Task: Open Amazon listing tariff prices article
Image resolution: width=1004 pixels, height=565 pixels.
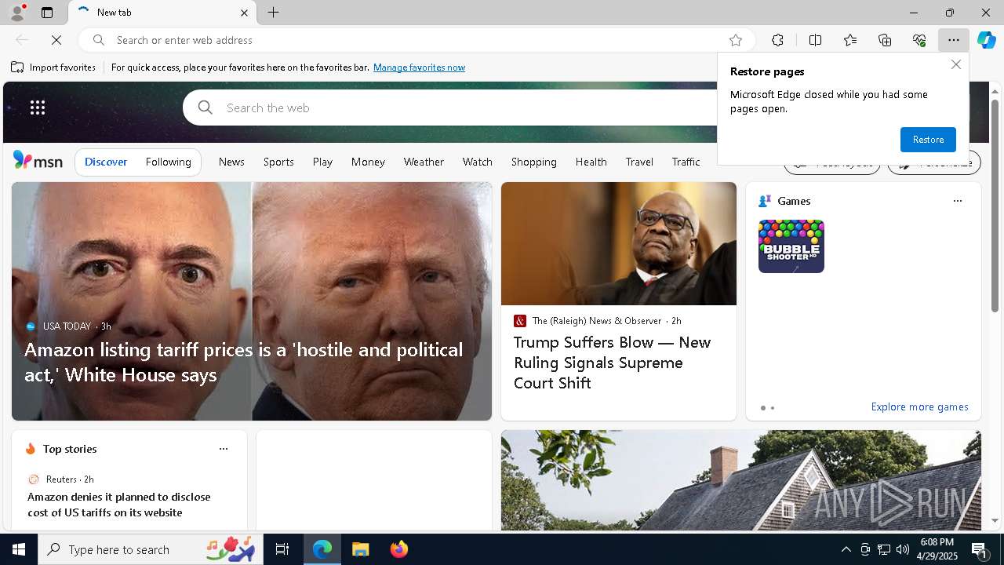Action: click(243, 362)
